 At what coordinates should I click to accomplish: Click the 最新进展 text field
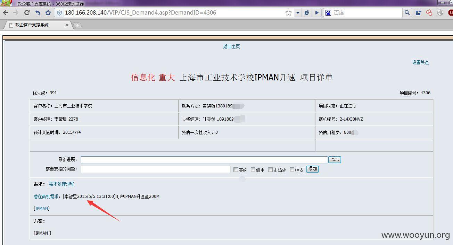click(x=204, y=160)
